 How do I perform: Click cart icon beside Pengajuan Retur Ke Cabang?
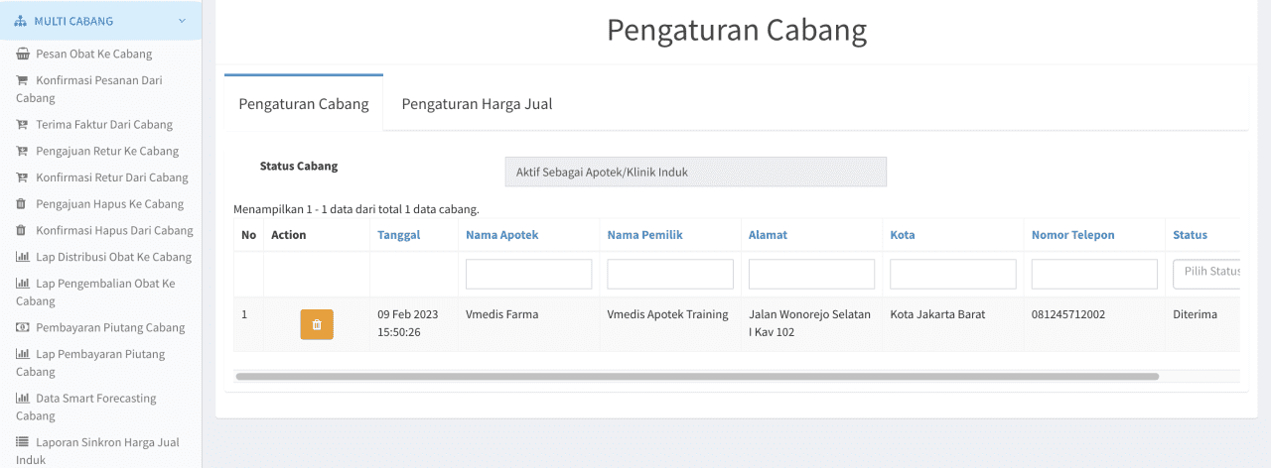click(22, 152)
